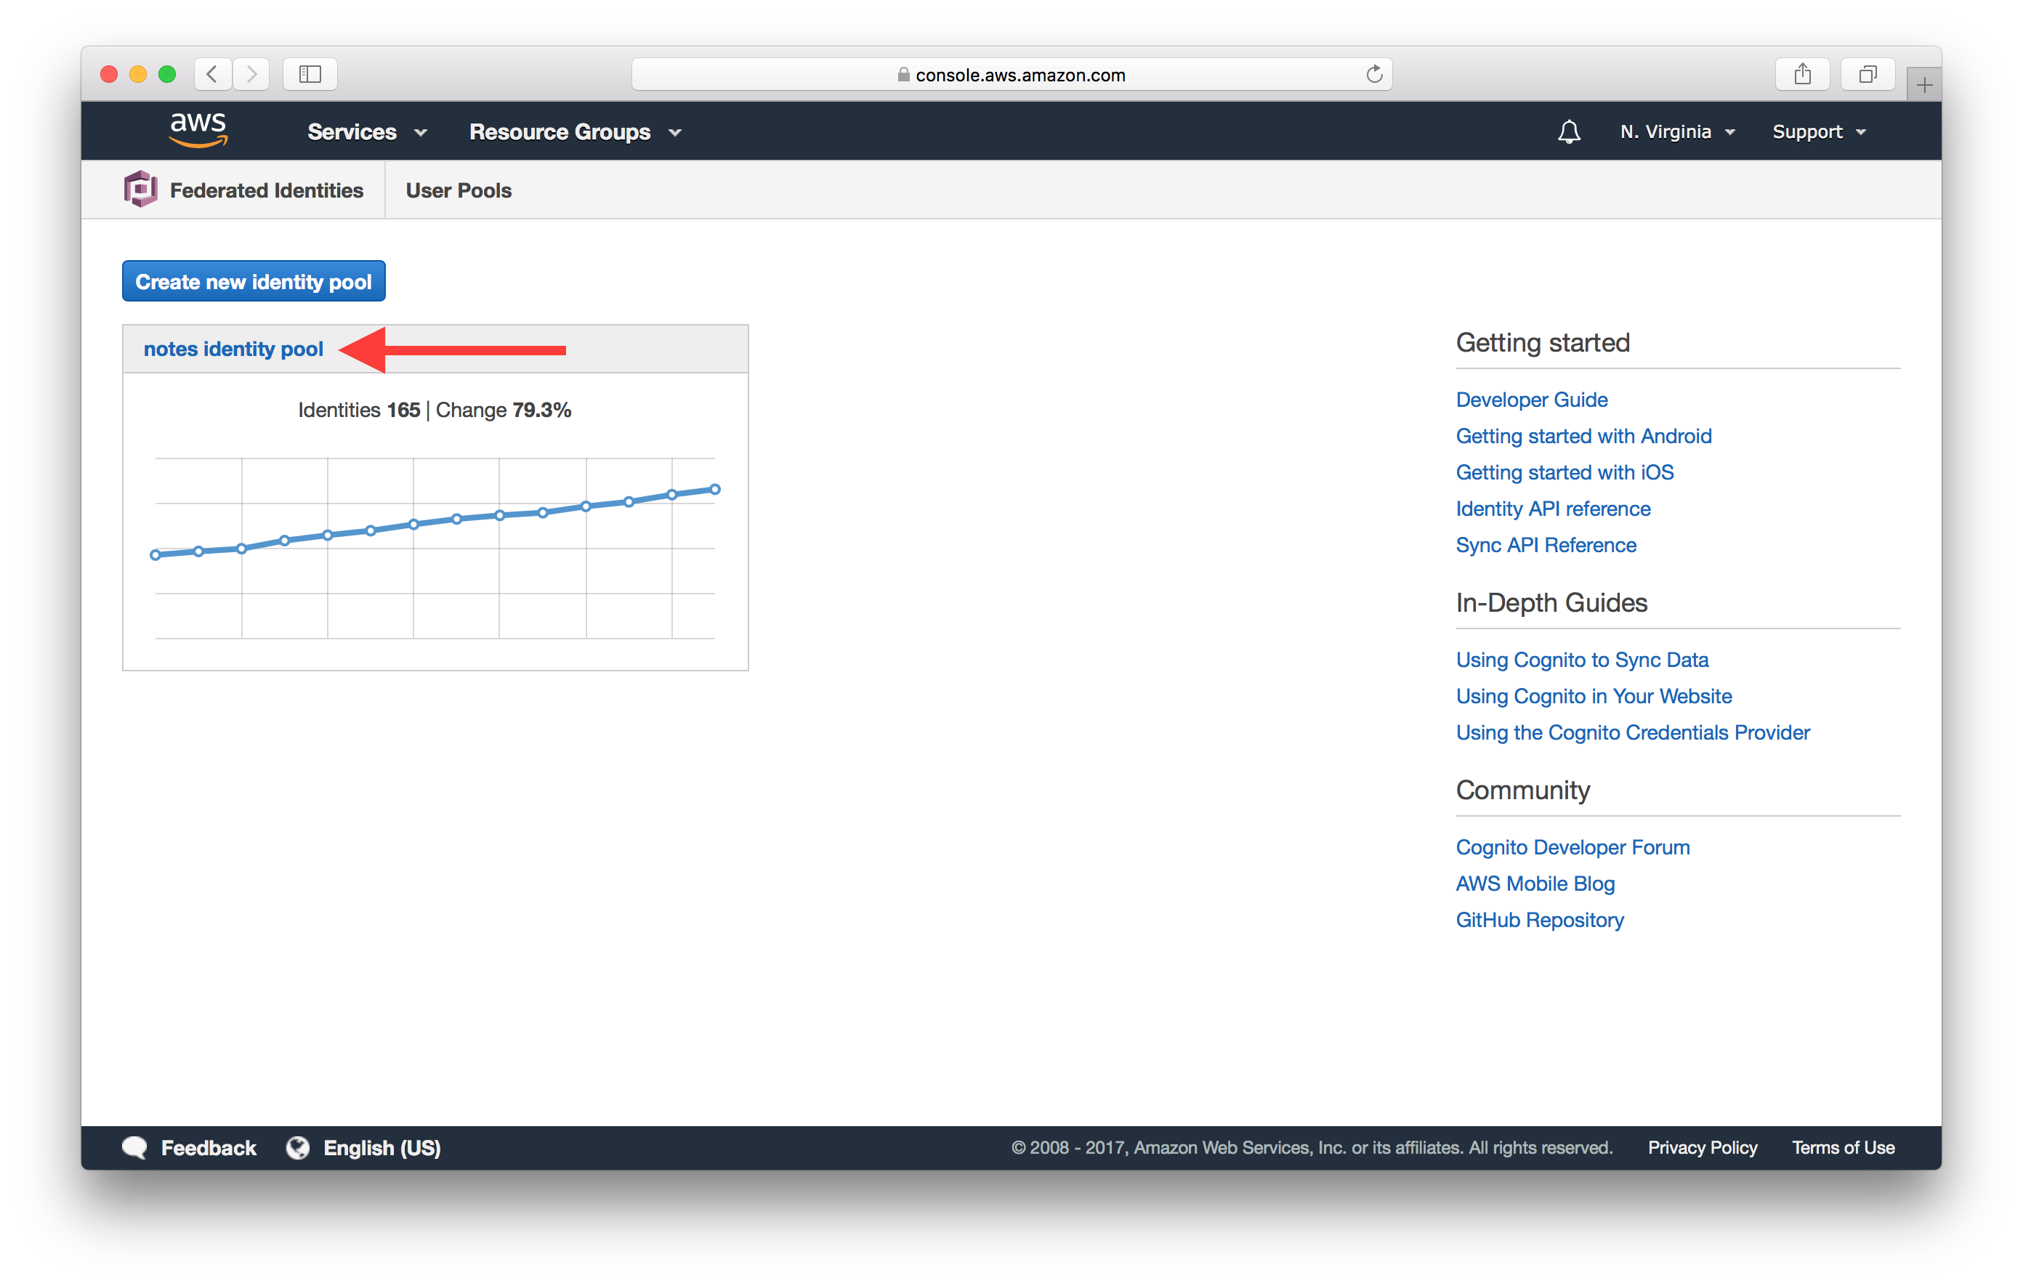Open the Resource Groups dropdown
This screenshot has height=1286, width=2023.
click(575, 132)
